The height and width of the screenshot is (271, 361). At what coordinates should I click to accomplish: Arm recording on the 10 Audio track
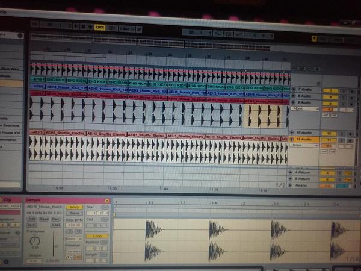[350, 134]
